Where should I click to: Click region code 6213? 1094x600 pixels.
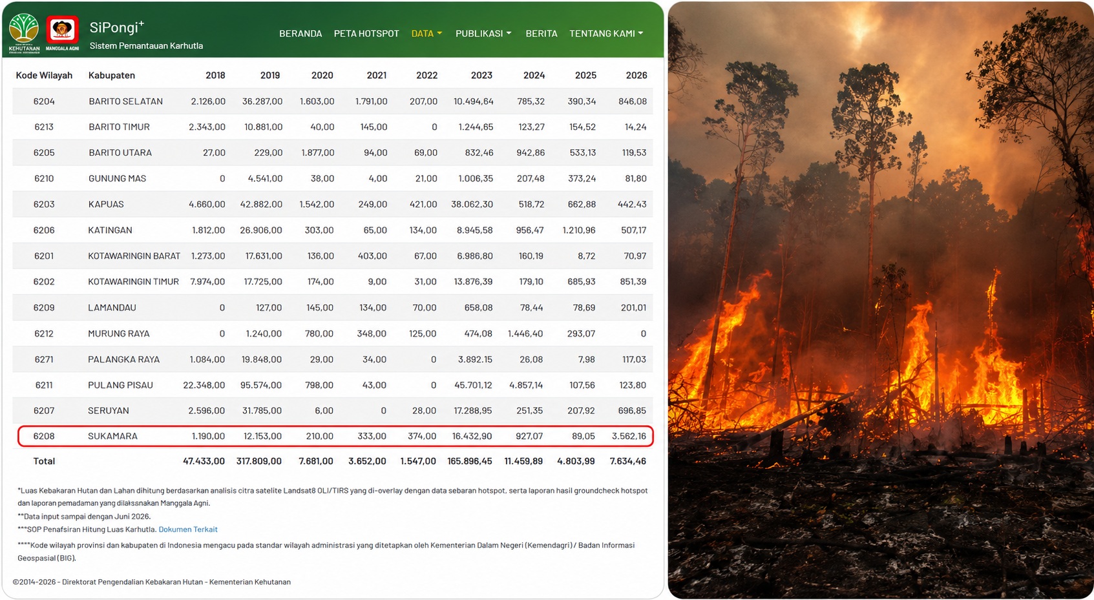(44, 127)
